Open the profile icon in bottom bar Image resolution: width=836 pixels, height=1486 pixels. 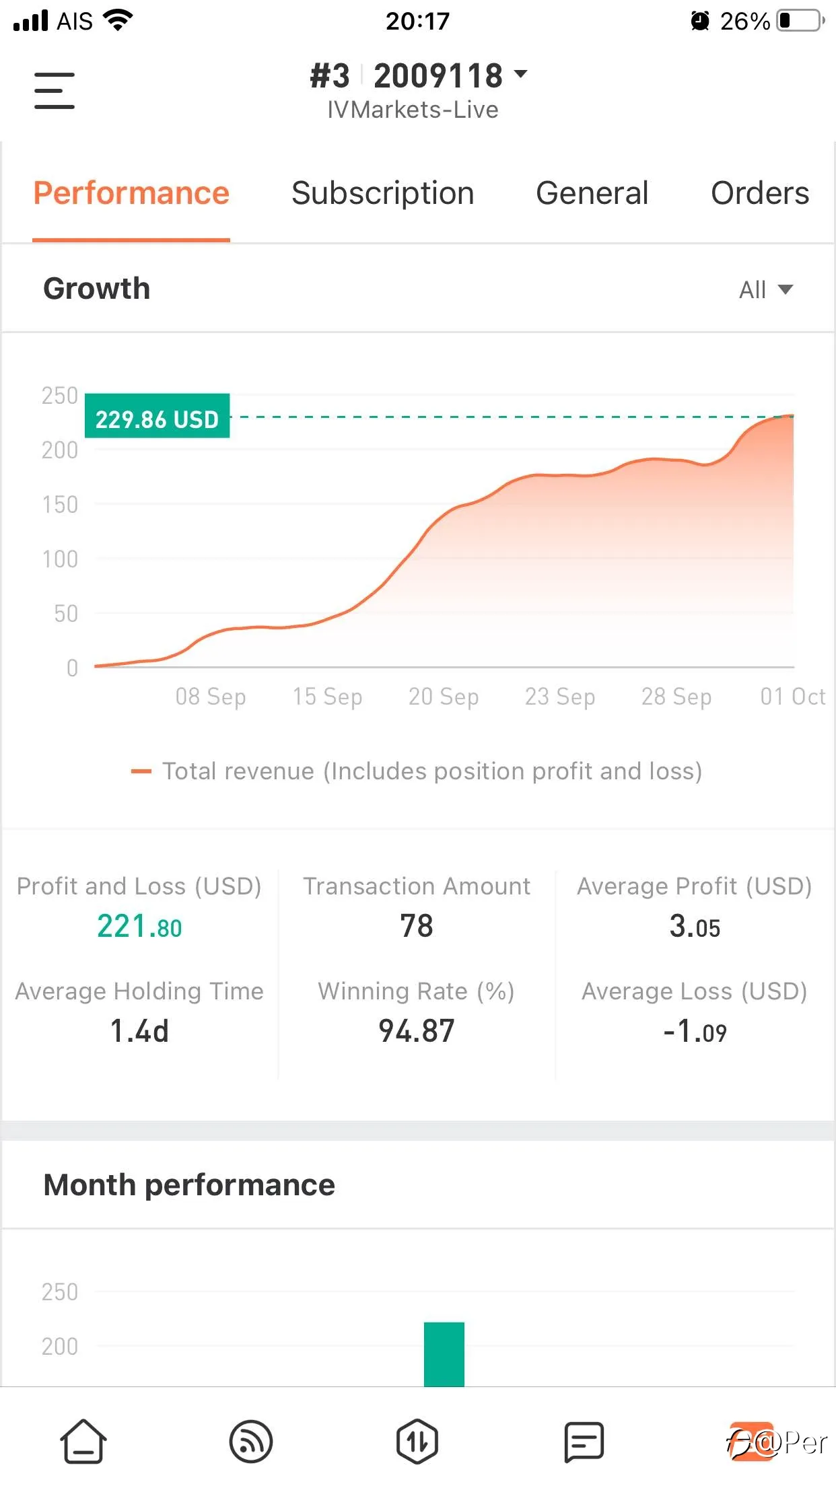(x=752, y=1442)
